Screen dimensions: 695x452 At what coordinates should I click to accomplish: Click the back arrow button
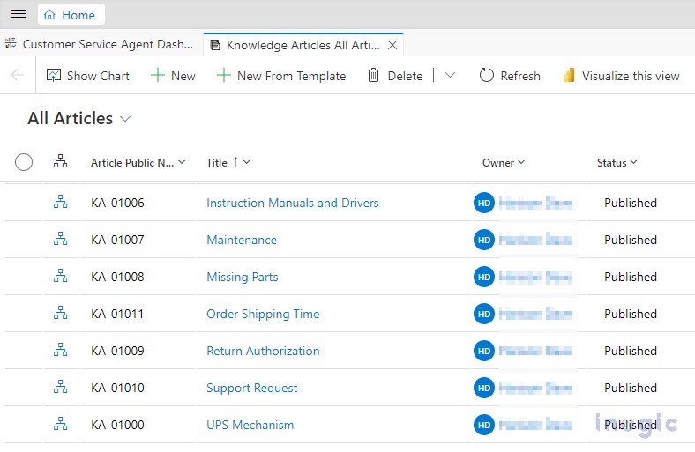pos(18,76)
